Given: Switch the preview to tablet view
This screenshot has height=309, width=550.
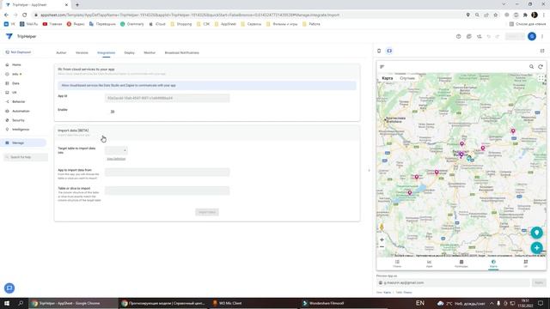Looking at the screenshot, I should tap(389, 51).
